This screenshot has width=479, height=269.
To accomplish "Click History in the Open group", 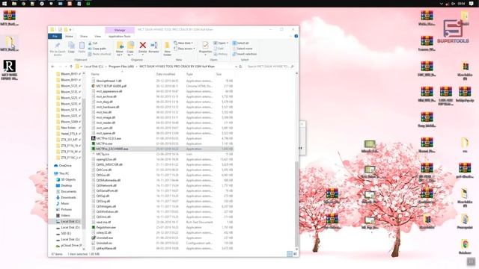I will 221,54.
